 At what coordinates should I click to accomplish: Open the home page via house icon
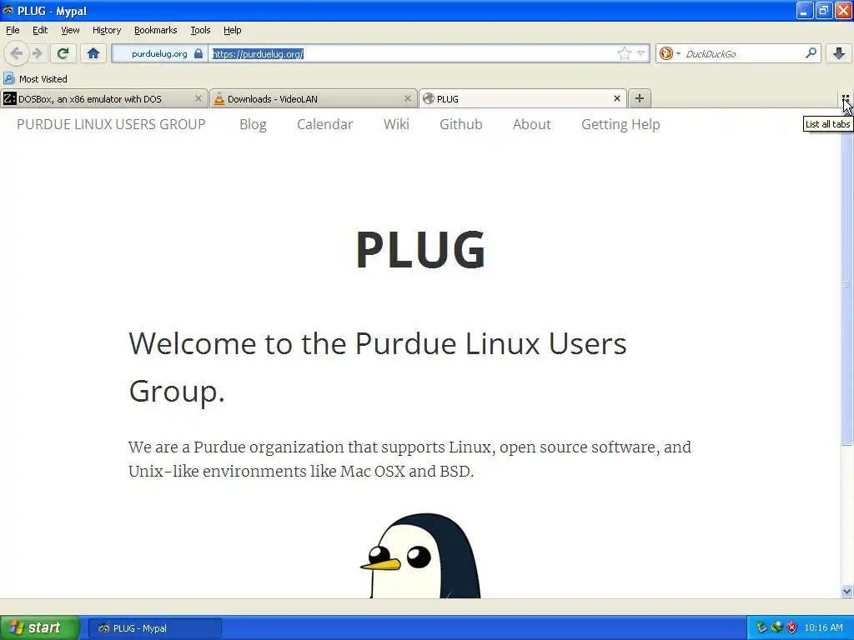(x=93, y=53)
